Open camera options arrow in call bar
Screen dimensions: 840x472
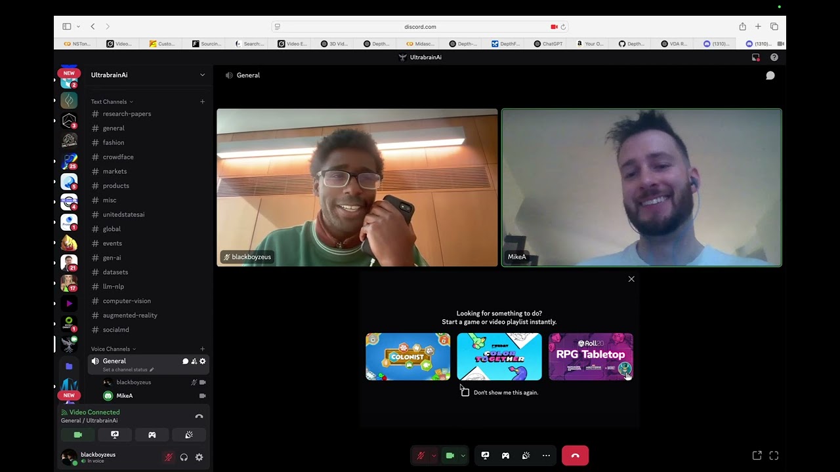coord(463,456)
